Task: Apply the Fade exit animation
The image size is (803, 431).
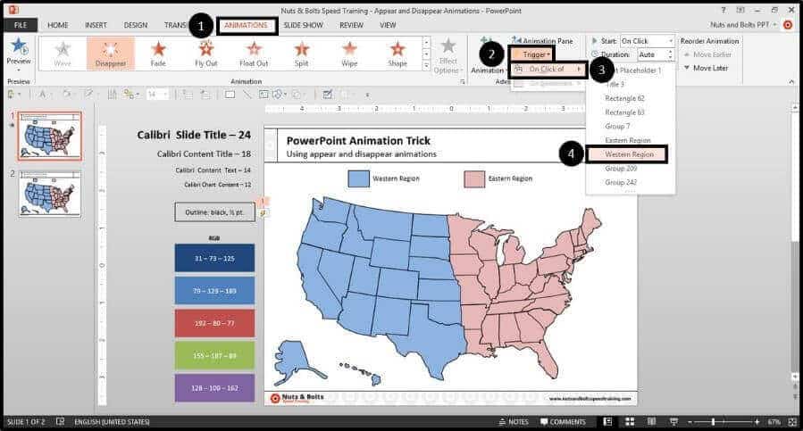Action: coord(158,54)
